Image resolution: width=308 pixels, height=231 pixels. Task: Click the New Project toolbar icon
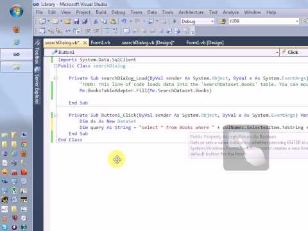[x=42, y=21]
